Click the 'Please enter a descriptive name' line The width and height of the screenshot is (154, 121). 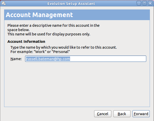[53, 25]
